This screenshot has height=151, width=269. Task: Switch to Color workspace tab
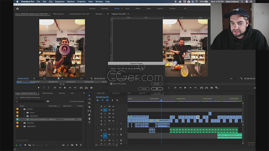(x=127, y=9)
